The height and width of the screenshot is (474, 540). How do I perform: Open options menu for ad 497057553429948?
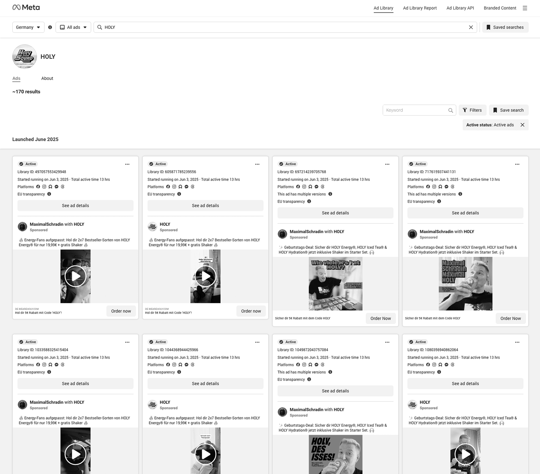pyautogui.click(x=127, y=164)
